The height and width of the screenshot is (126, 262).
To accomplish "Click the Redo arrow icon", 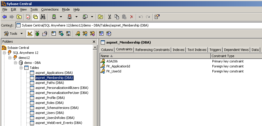I will pos(148,17).
